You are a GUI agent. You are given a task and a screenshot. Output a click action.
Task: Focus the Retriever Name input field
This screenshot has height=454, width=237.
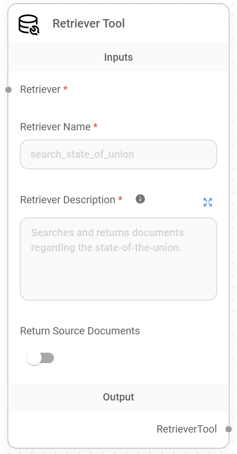[x=118, y=154]
